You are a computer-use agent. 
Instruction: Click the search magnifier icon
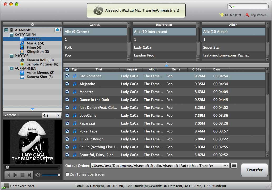pos(230,7)
